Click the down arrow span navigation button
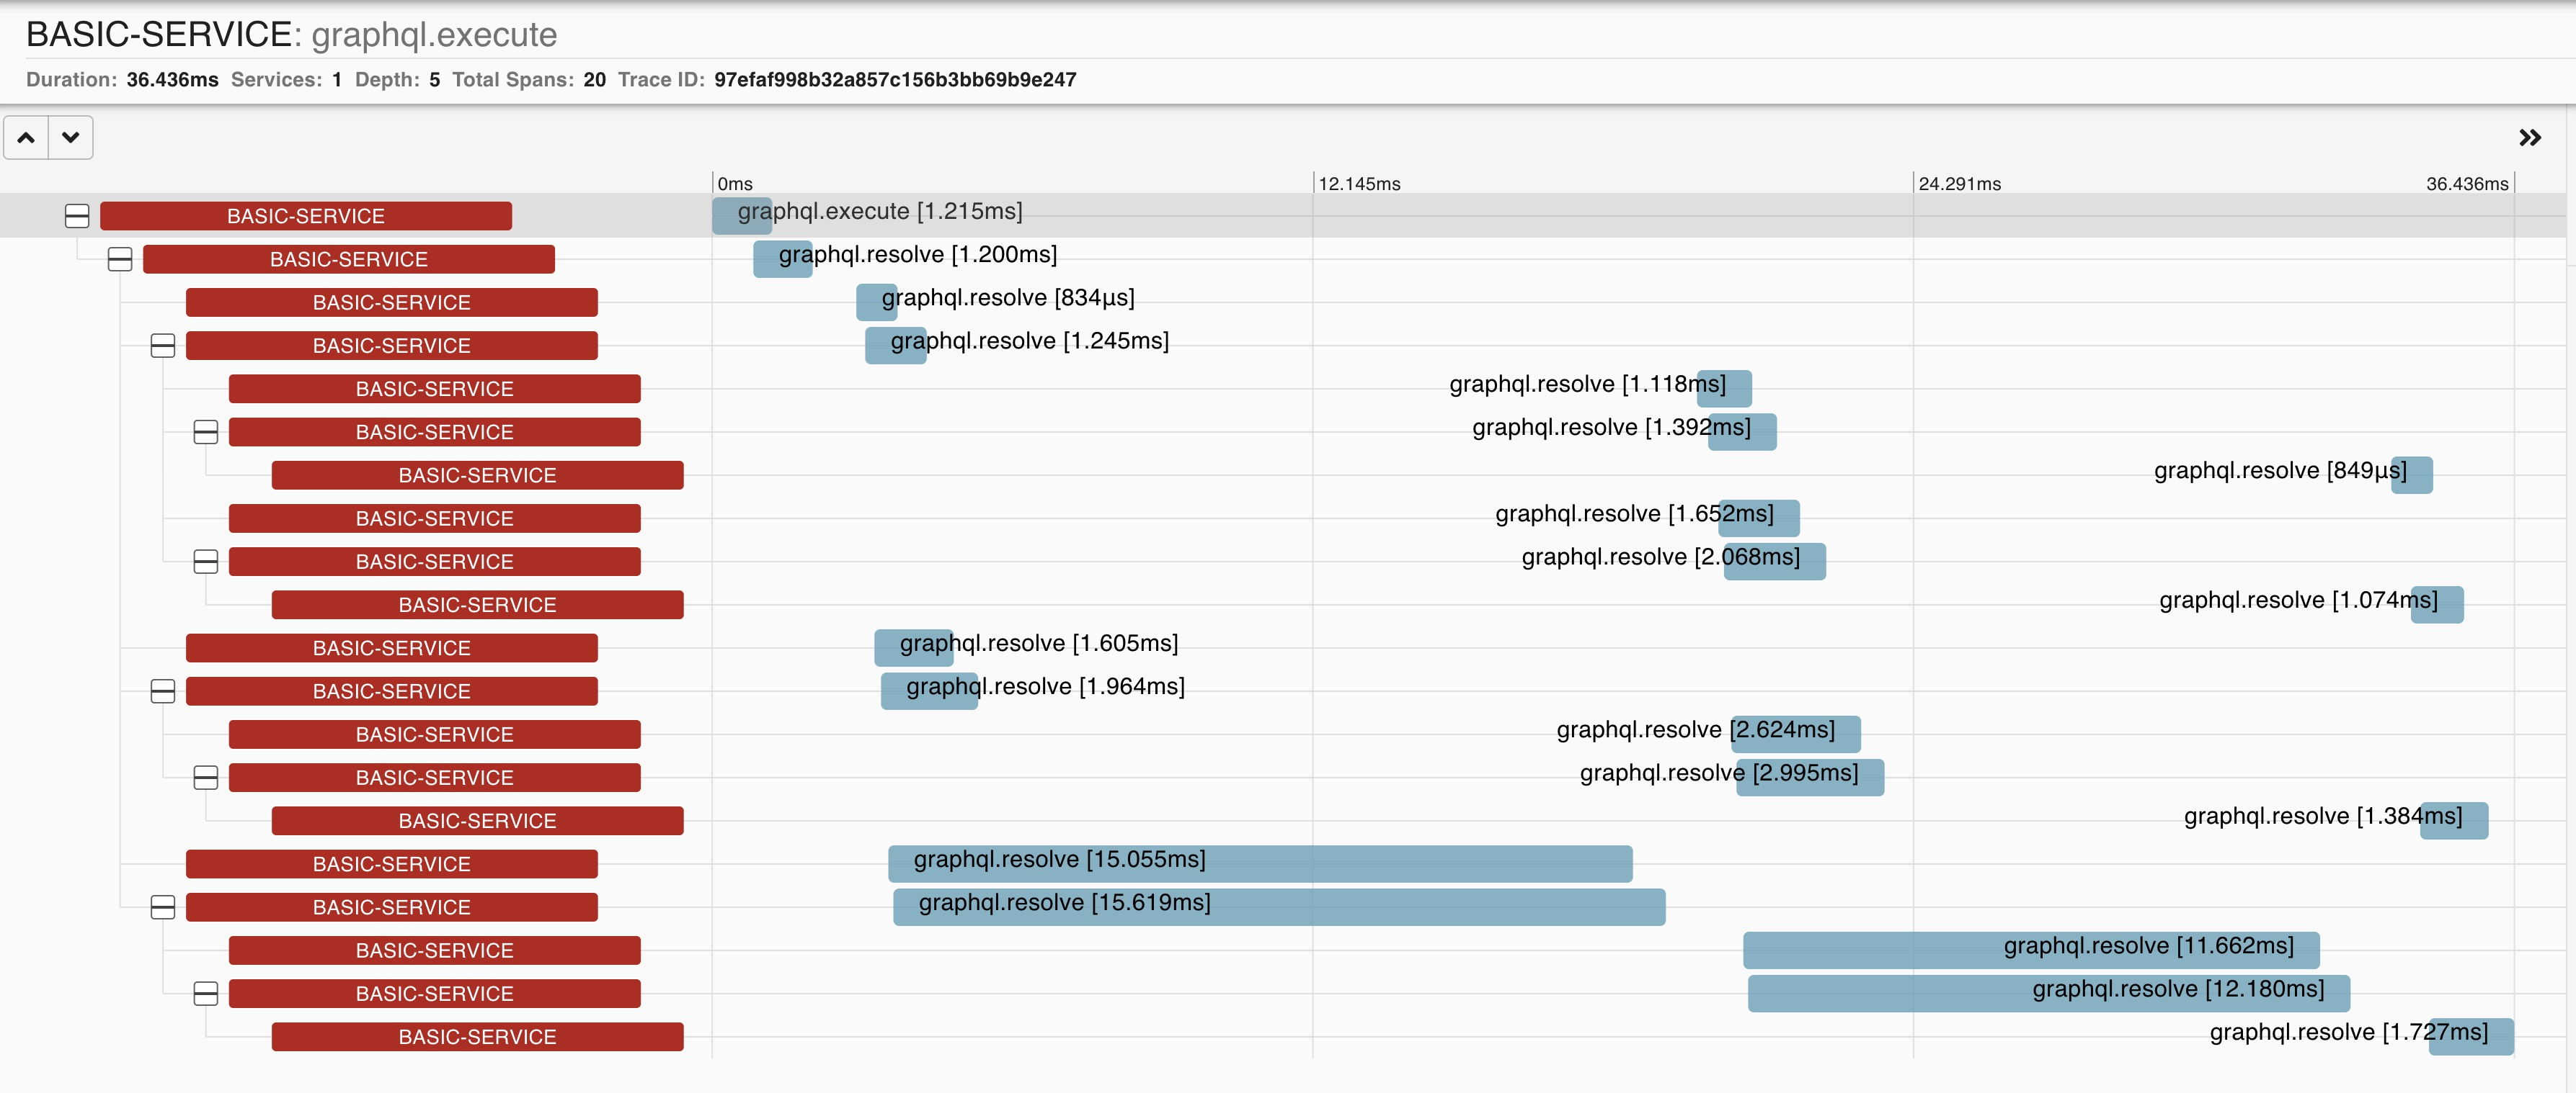The image size is (2576, 1093). [x=70, y=137]
